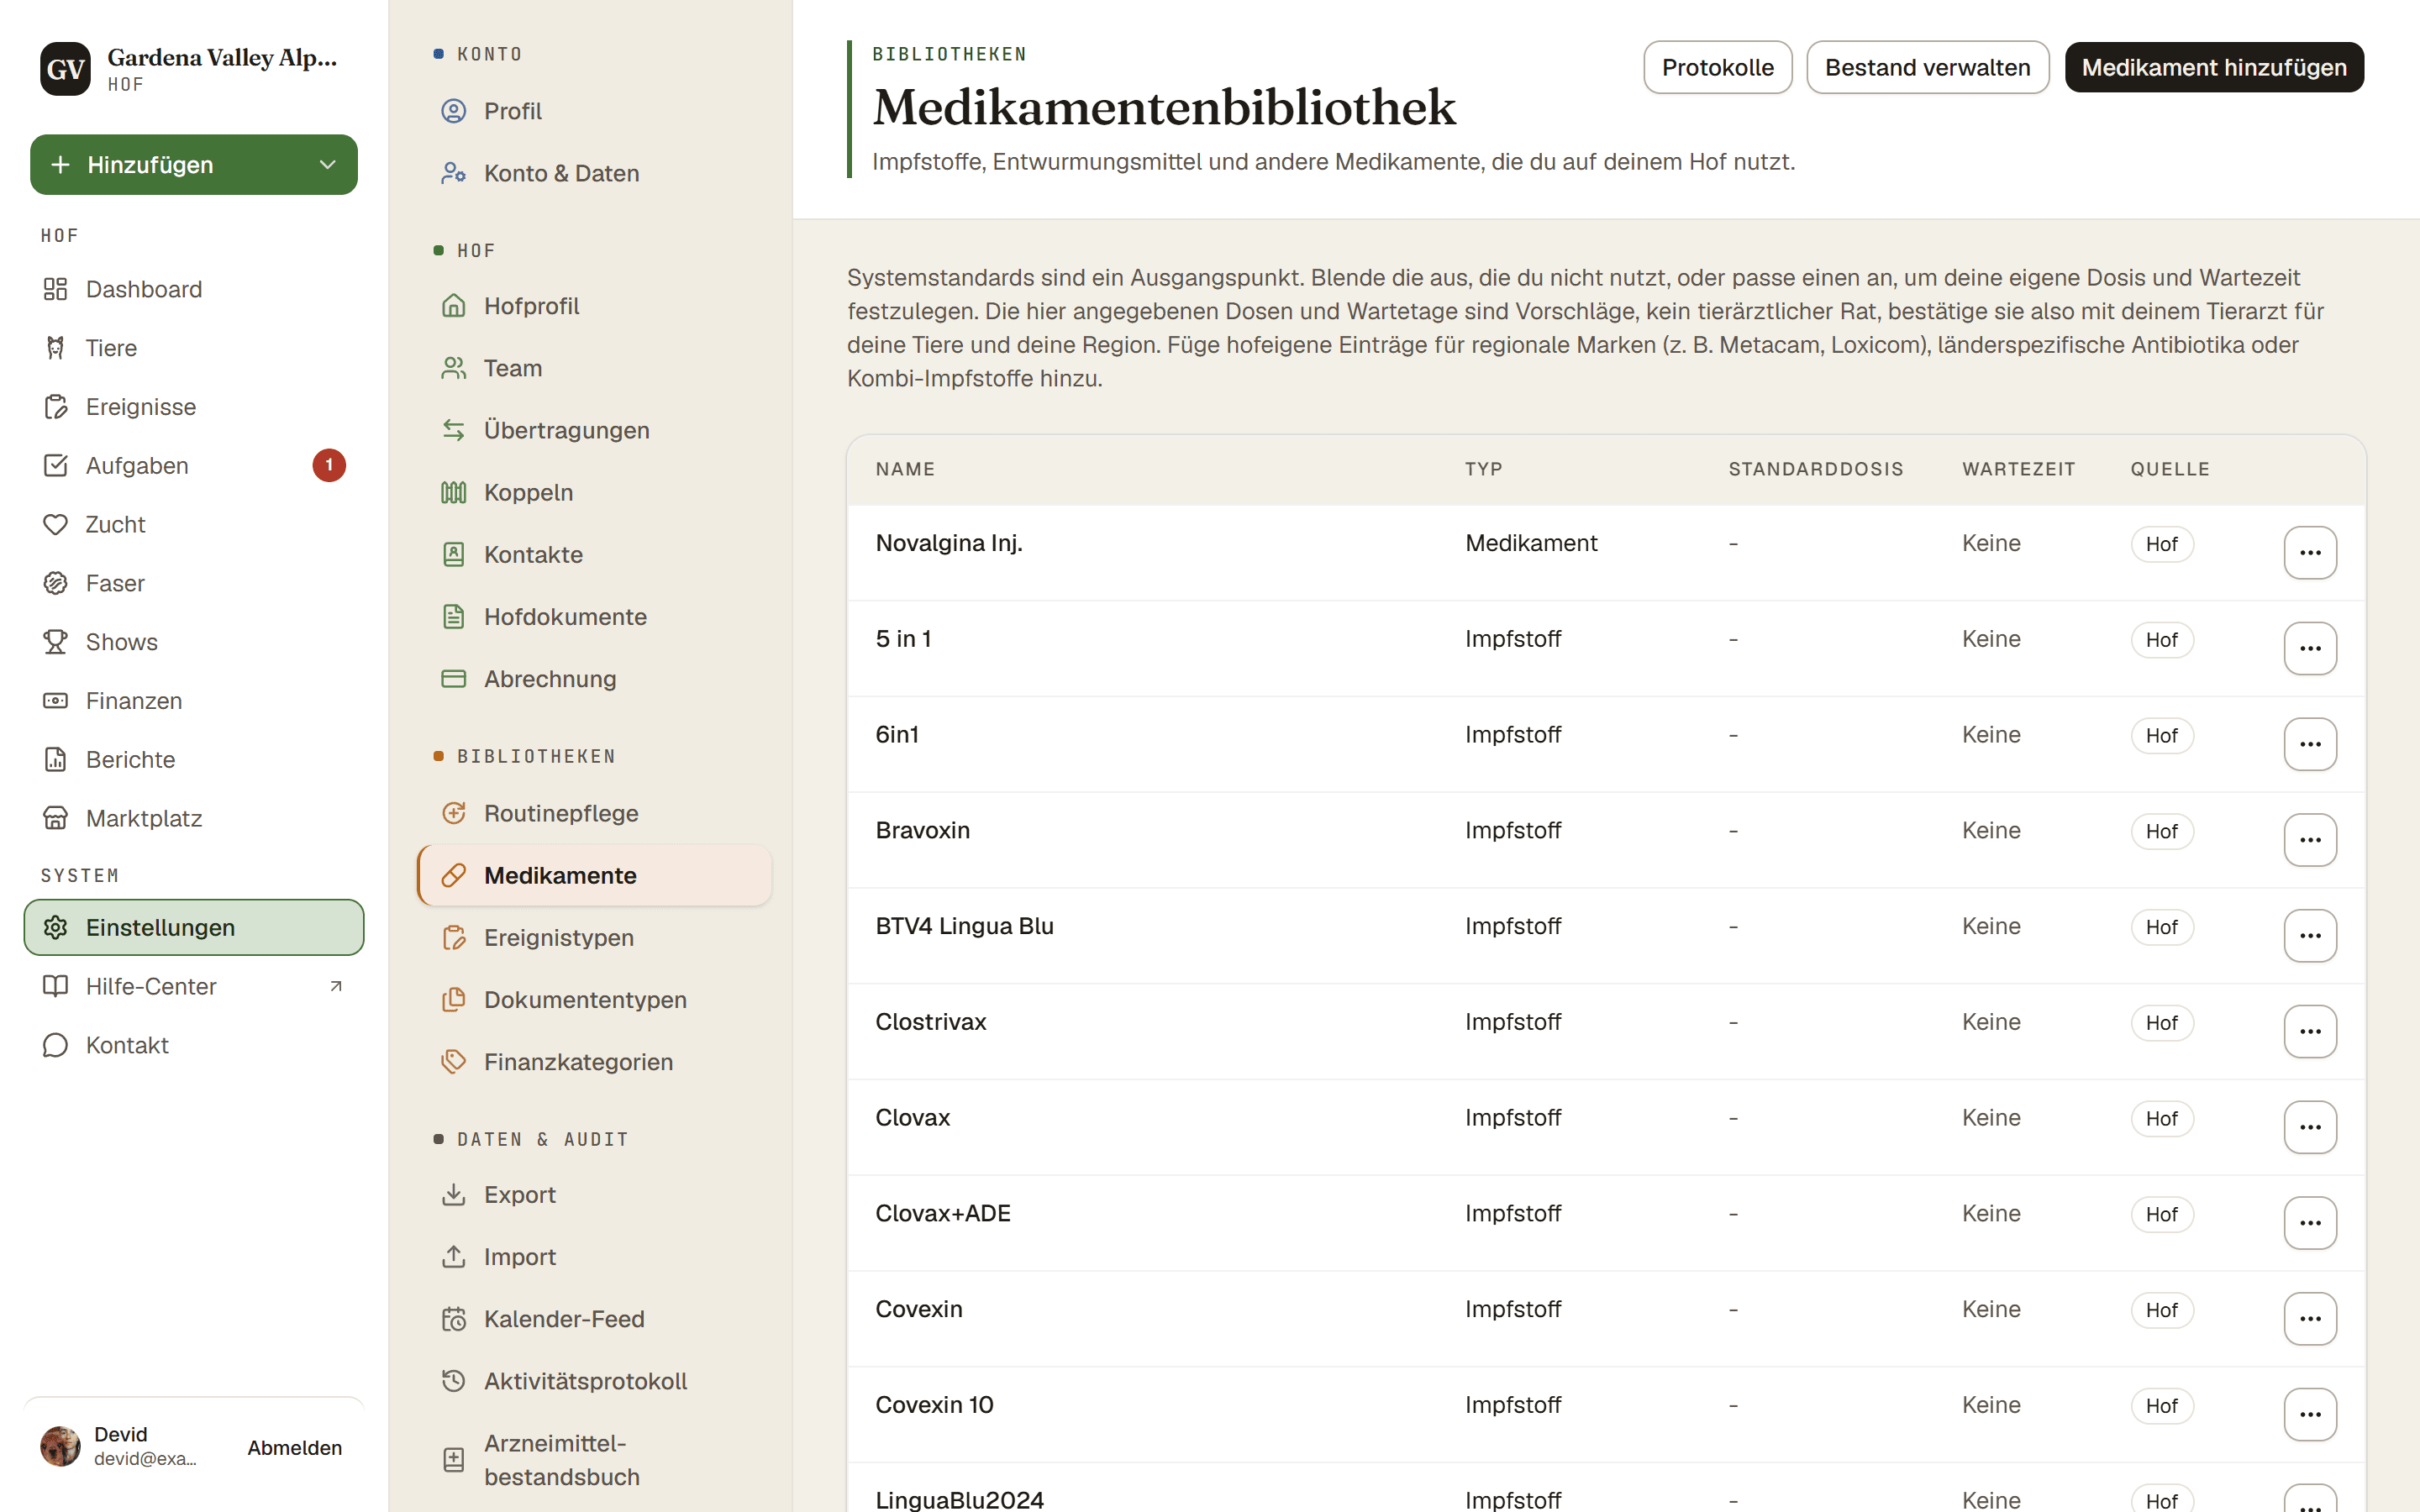
Task: Click the Abrechnung card icon
Action: pos(454,679)
